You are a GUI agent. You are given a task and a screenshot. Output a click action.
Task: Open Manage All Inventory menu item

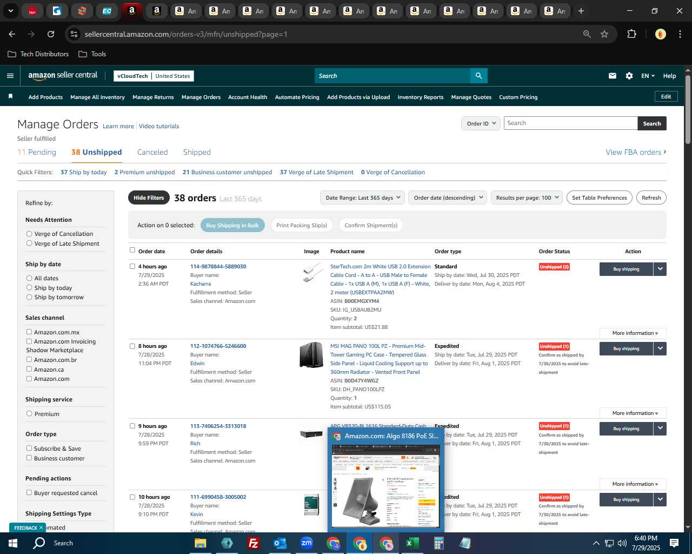pos(97,97)
